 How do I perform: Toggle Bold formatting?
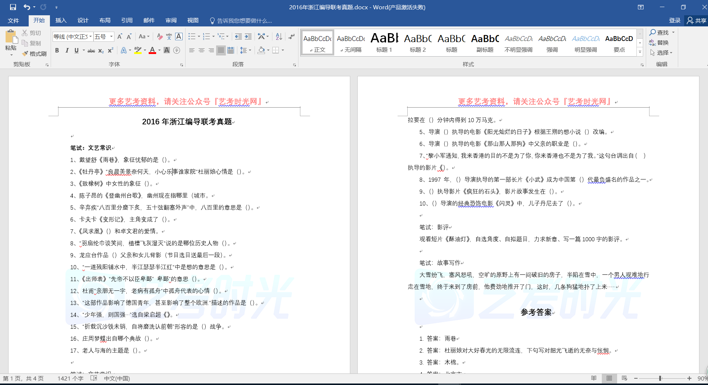[57, 51]
